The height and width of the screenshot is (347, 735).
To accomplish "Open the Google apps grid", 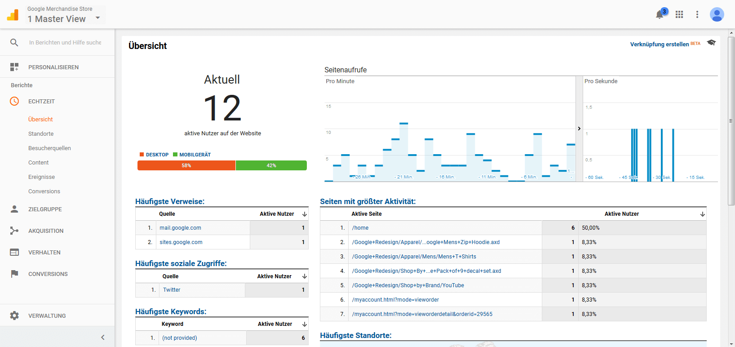I will coord(679,14).
